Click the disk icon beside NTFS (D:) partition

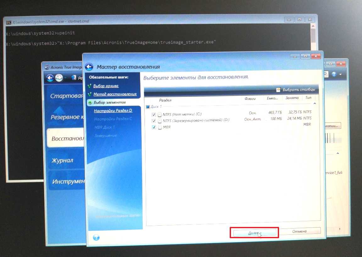160,121
